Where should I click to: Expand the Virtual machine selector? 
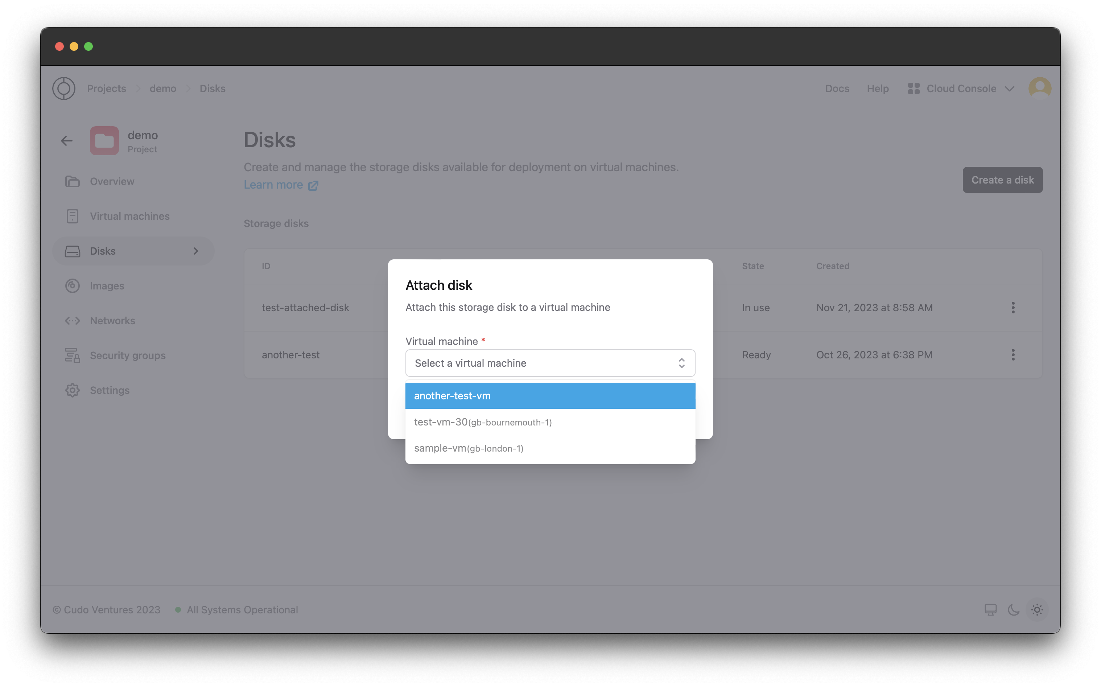point(549,362)
